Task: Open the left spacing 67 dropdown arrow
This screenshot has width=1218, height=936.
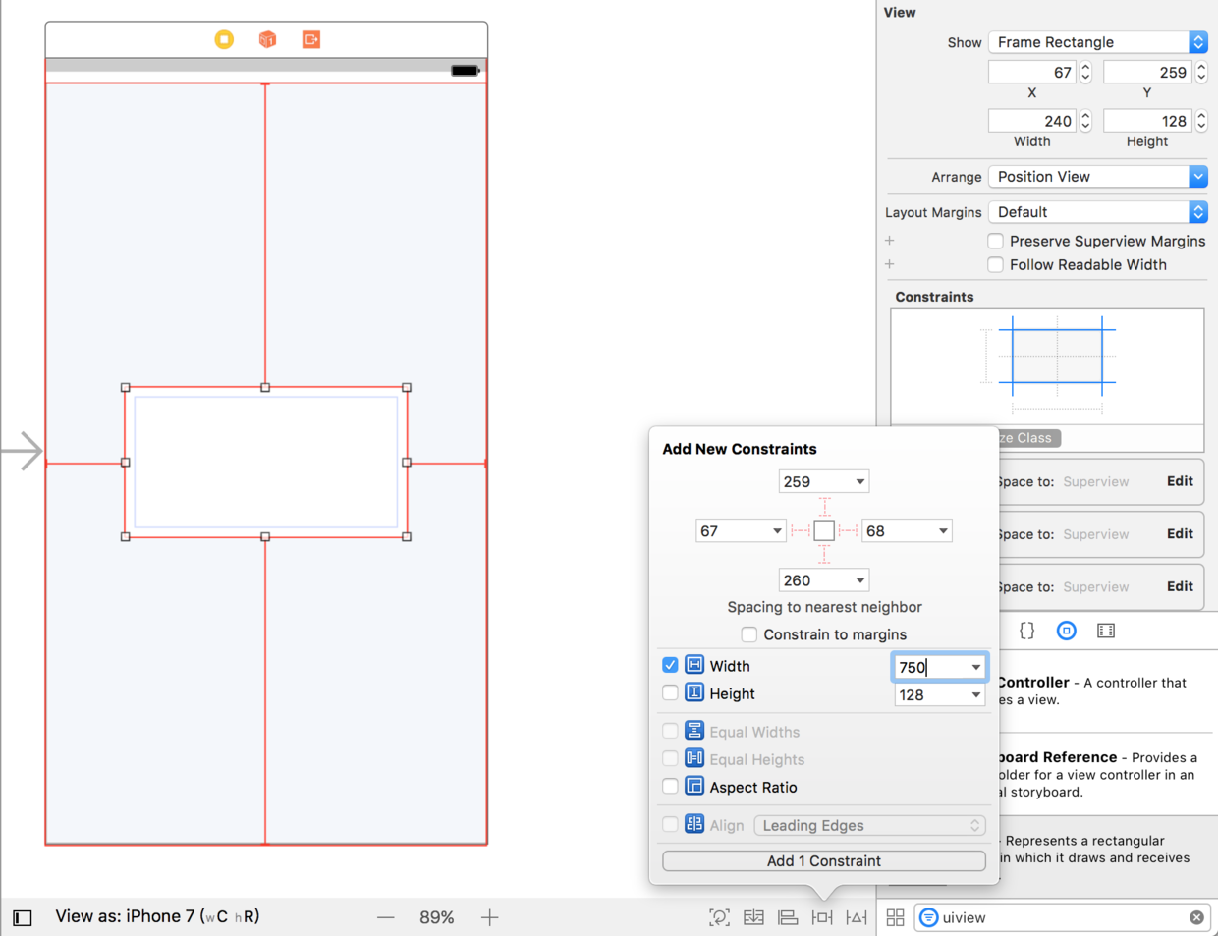Action: 776,530
